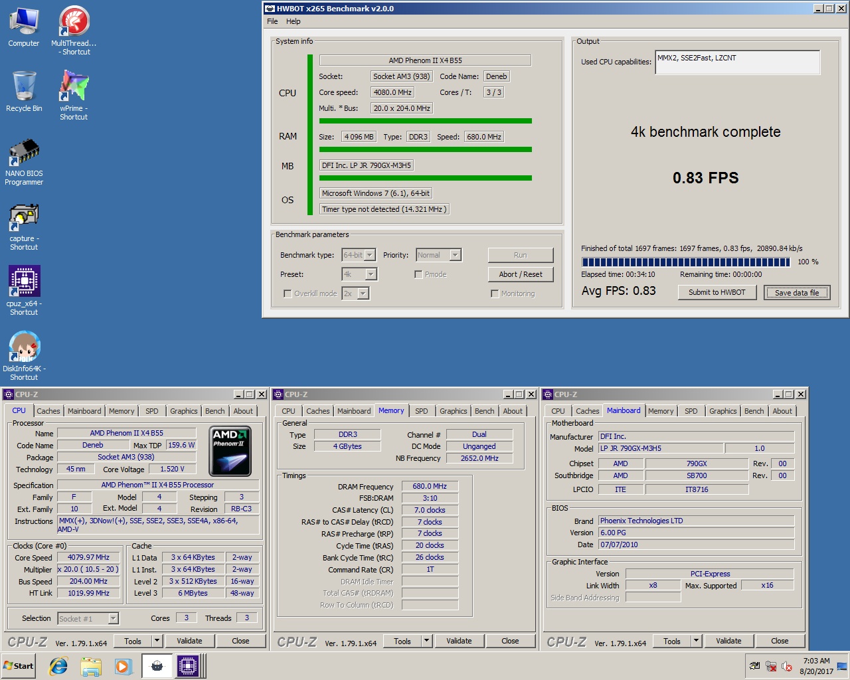Click Validate in middle CPU-Z window
This screenshot has height=680, width=850.
point(459,641)
